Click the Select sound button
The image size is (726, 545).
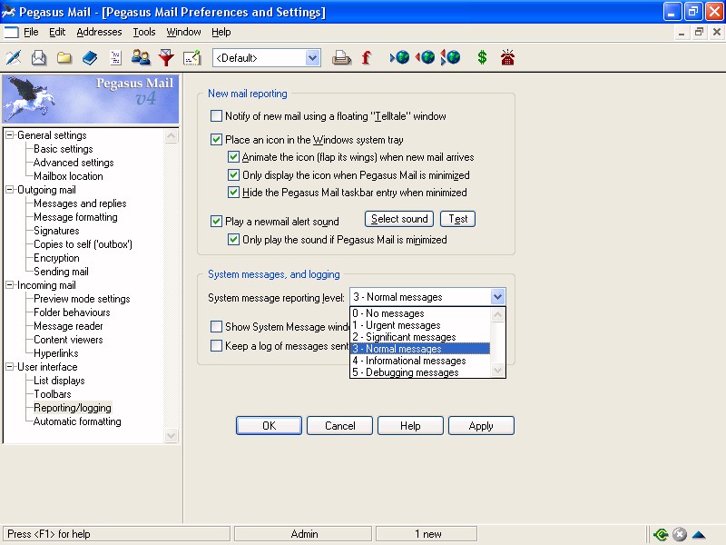[x=399, y=219]
